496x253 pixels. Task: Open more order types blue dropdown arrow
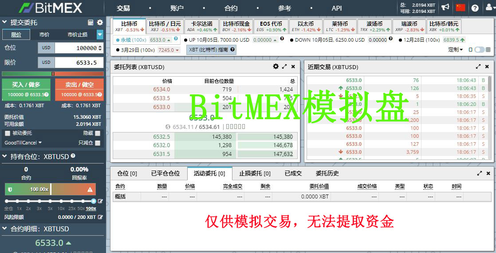click(100, 35)
